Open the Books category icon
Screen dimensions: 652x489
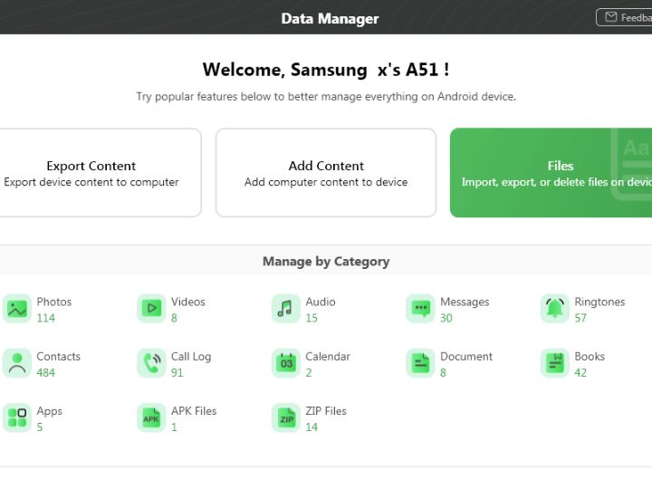coord(555,363)
